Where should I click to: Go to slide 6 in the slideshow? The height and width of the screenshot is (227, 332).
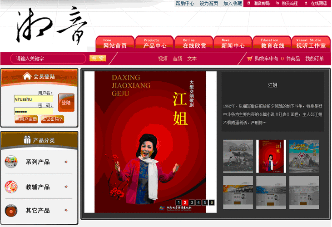point(212,202)
